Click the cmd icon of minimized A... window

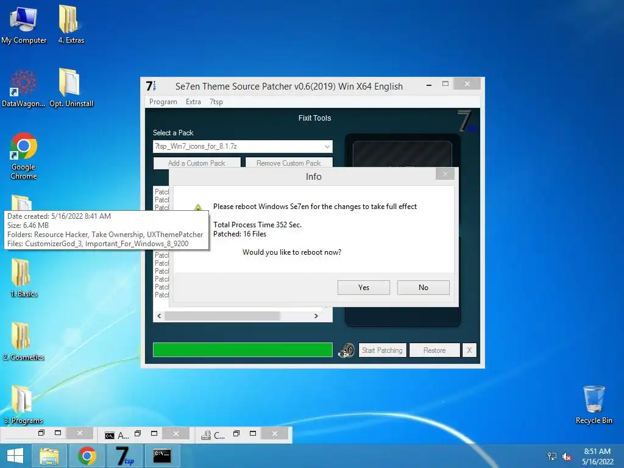coord(110,435)
